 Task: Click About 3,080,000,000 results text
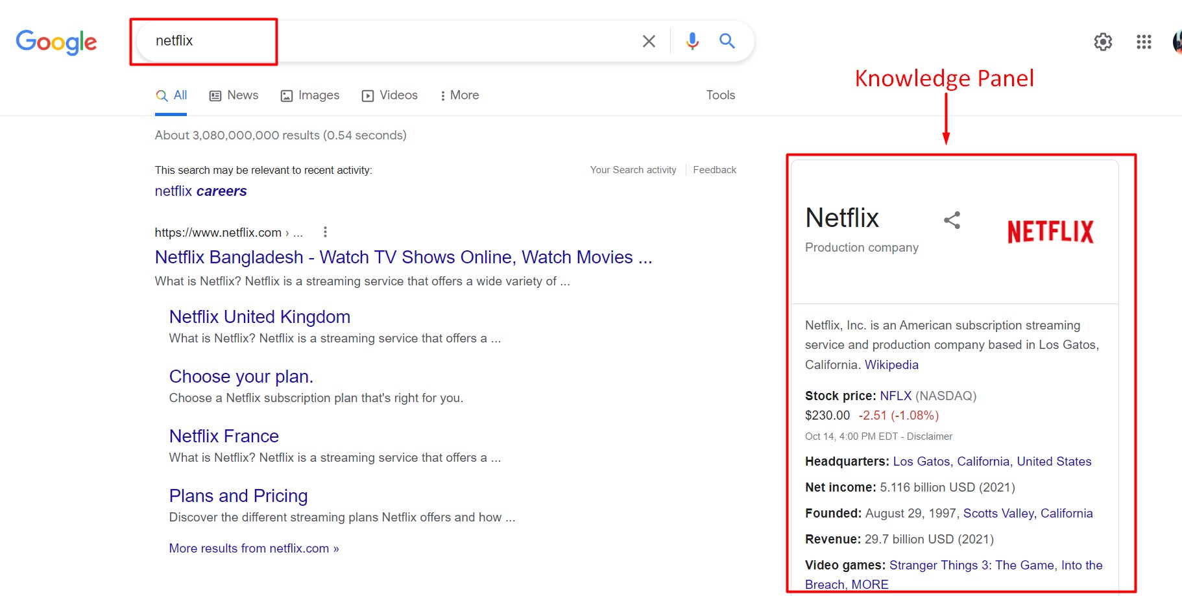pos(280,136)
